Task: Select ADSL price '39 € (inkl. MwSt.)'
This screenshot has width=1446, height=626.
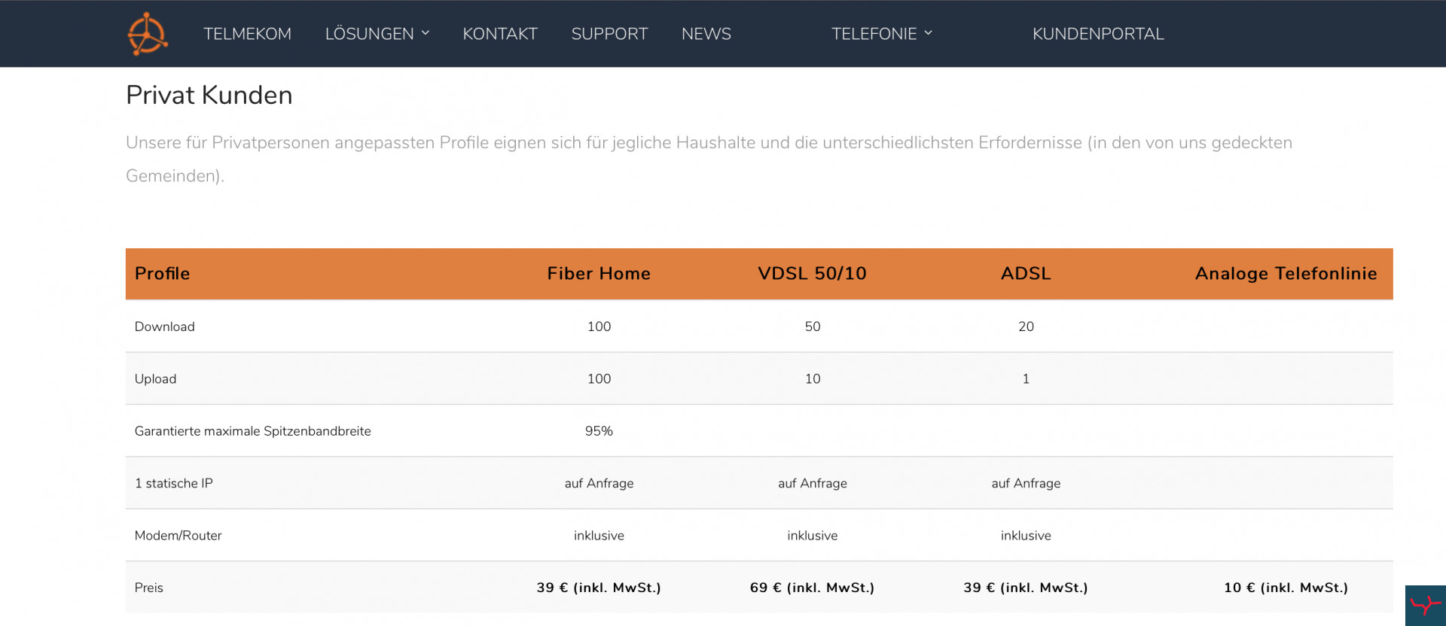Action: click(x=1026, y=588)
